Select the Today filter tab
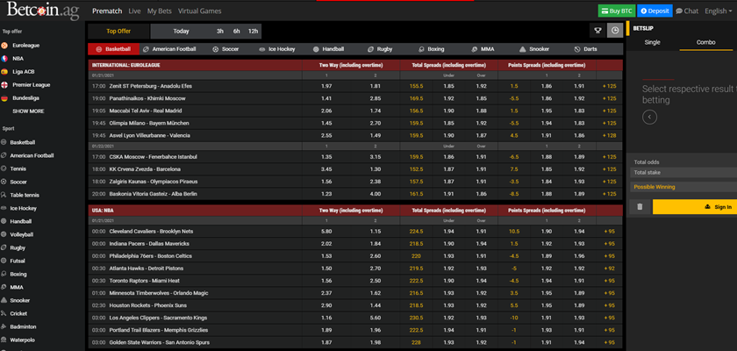 (x=181, y=32)
